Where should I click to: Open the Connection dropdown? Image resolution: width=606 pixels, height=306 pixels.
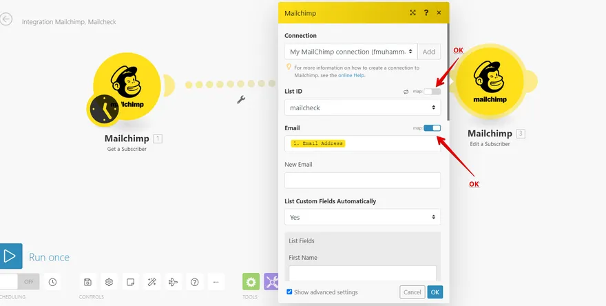click(351, 52)
